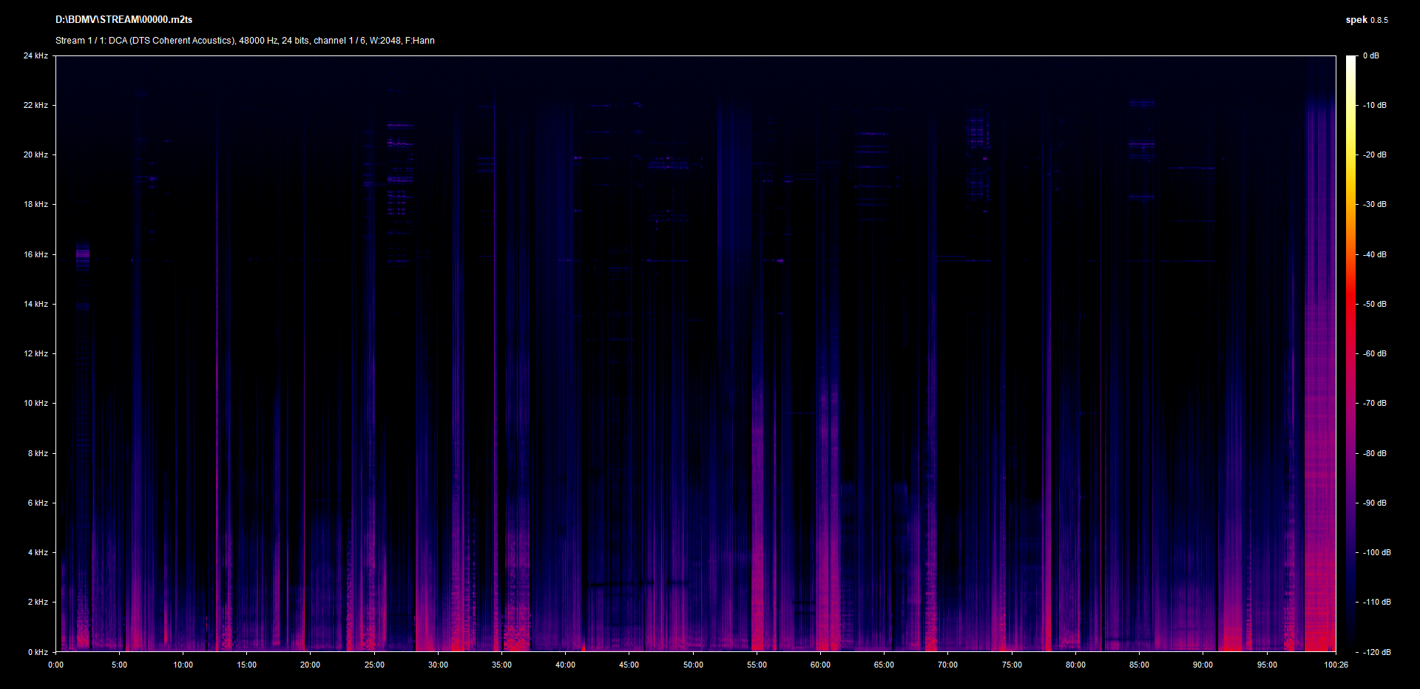Click the 24 kHz frequency axis label
The height and width of the screenshot is (689, 1420).
click(35, 55)
